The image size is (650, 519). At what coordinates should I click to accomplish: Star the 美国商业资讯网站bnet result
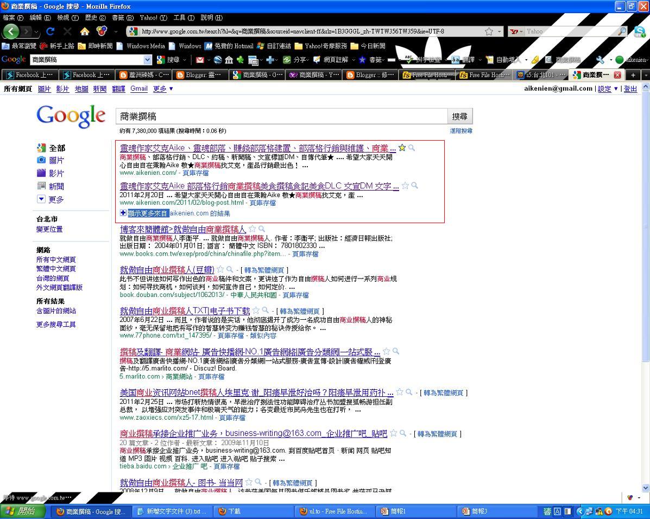tap(400, 392)
